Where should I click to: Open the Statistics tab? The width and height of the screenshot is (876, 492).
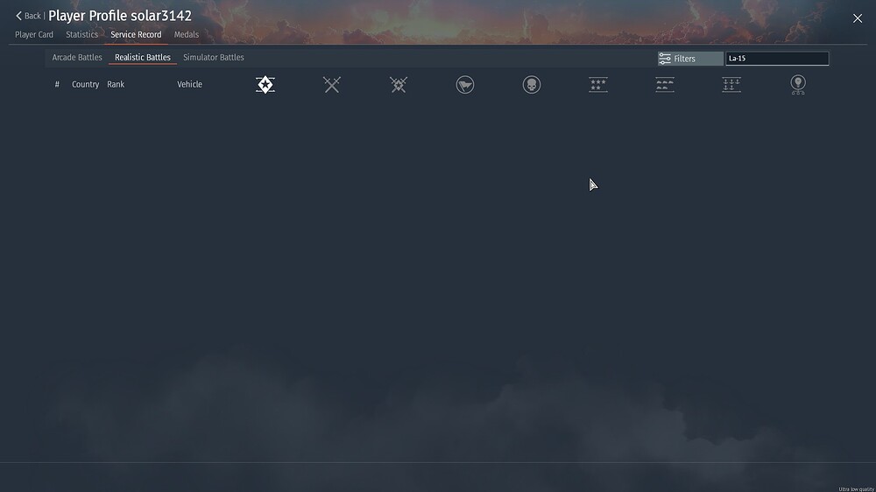[81, 35]
